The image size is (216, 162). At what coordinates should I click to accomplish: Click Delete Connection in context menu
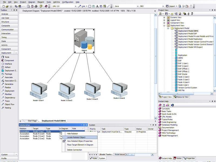pyautogui.click(x=75, y=150)
